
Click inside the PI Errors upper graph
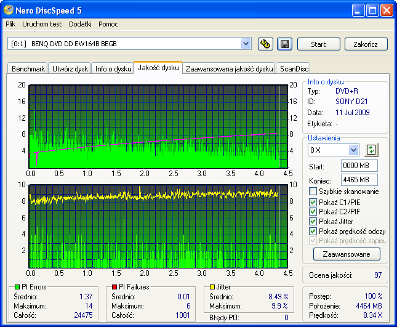coord(159,126)
